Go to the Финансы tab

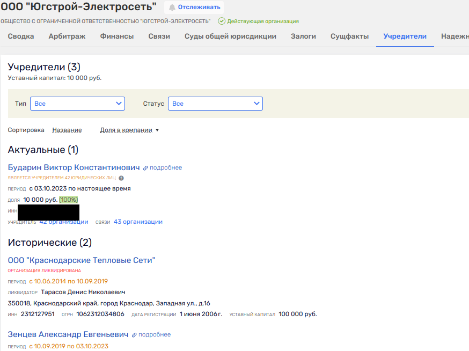(x=117, y=36)
